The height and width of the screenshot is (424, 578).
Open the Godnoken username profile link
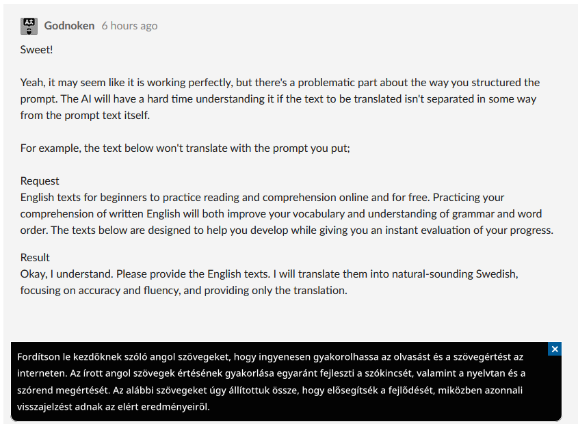(x=69, y=25)
